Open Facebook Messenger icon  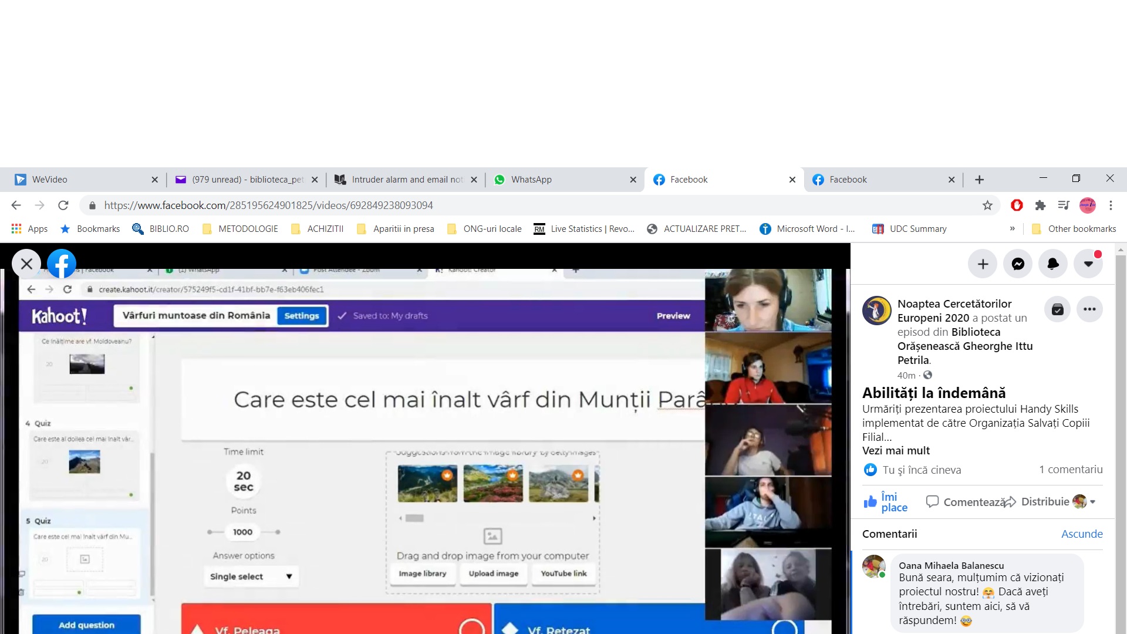[x=1018, y=264]
